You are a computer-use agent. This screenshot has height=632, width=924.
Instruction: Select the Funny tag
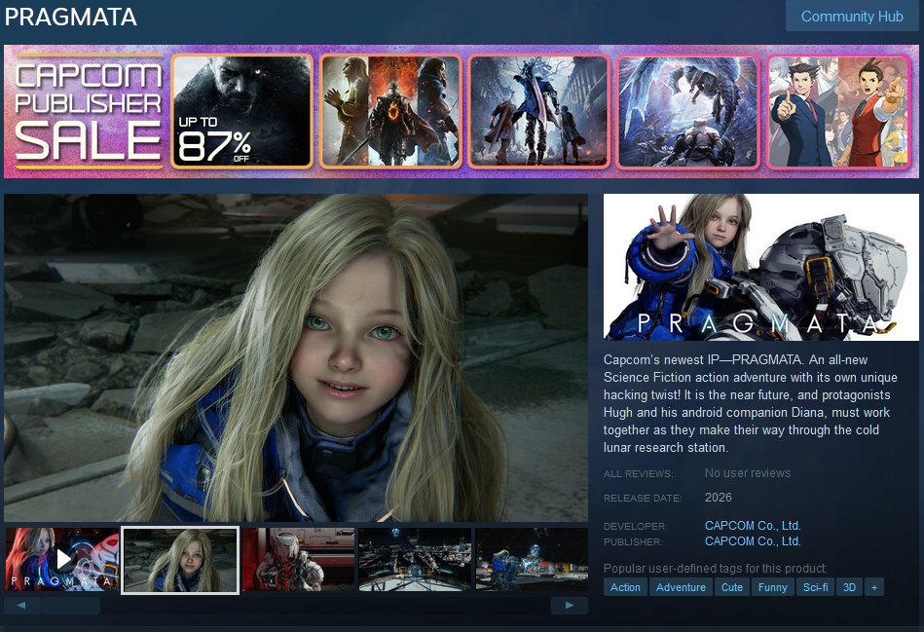pyautogui.click(x=772, y=587)
